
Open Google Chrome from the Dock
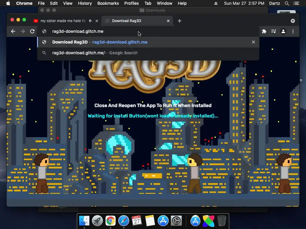tap(111, 221)
